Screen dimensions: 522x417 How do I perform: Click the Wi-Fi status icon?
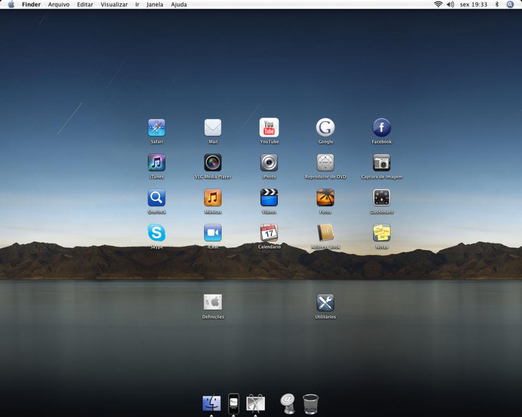pos(438,4)
